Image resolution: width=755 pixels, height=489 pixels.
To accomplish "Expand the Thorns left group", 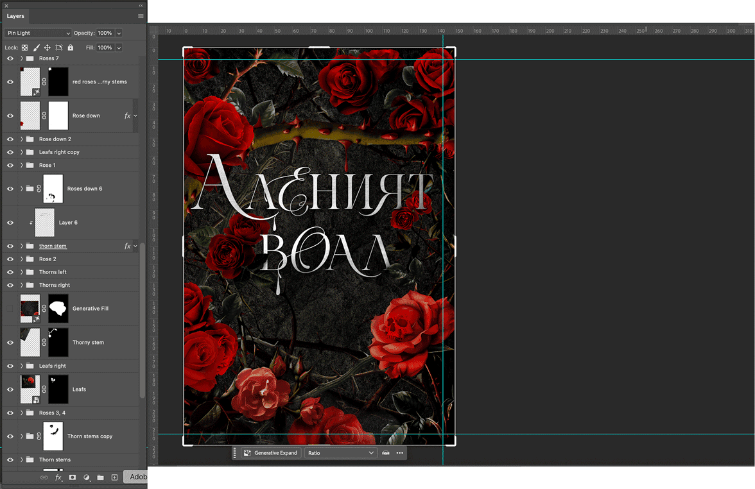I will click(22, 272).
